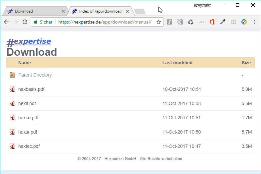Reload the current page
Viewport: 261px width, 174px height.
pyautogui.click(x=25, y=22)
